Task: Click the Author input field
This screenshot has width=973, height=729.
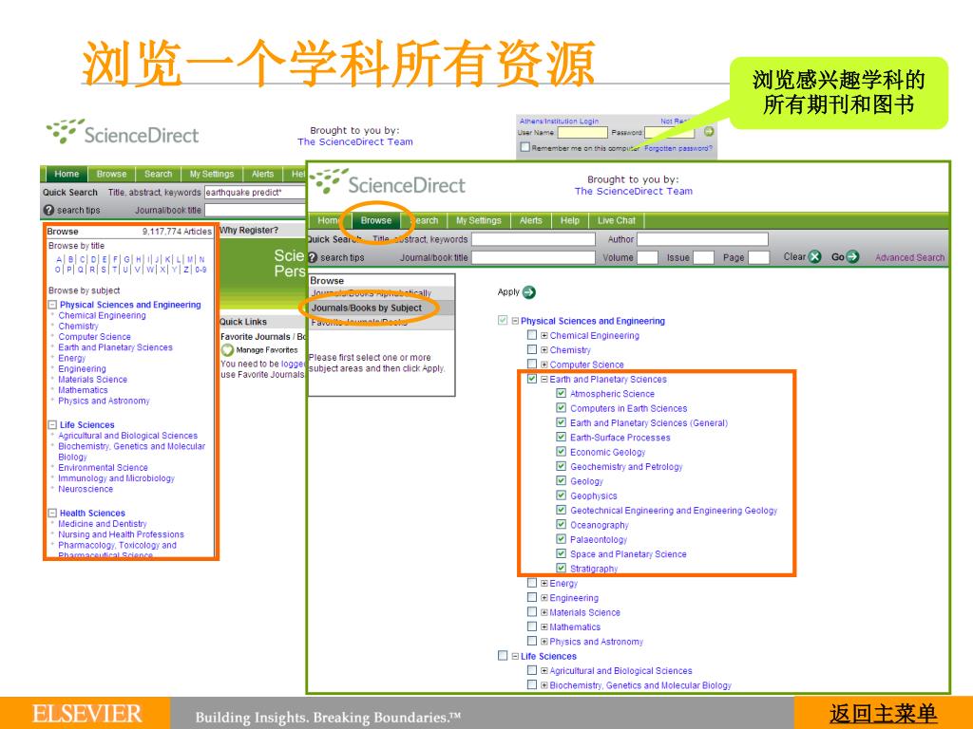Action: [x=702, y=239]
